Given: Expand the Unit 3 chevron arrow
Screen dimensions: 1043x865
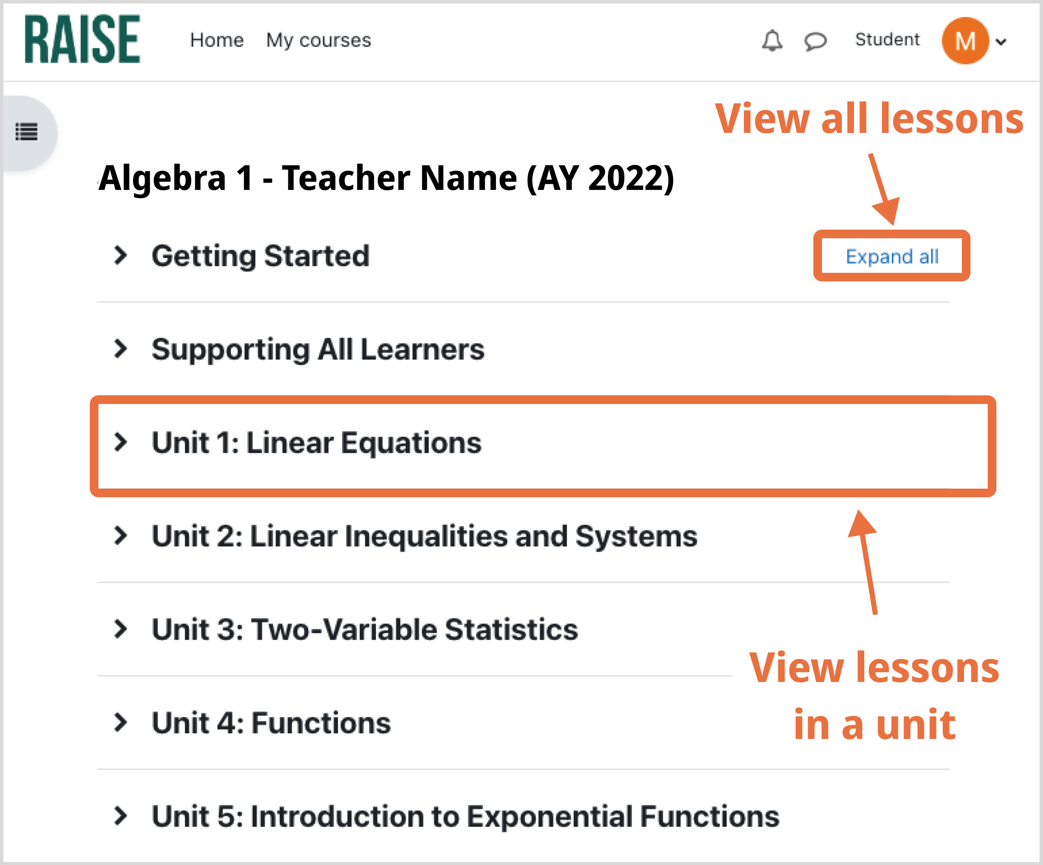Looking at the screenshot, I should point(120,628).
